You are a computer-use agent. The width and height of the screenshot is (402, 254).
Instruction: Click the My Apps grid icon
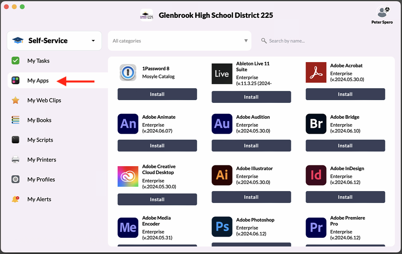click(x=15, y=80)
